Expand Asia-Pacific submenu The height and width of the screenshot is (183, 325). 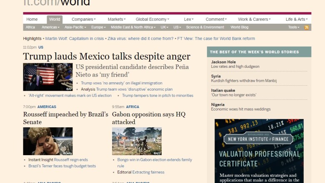tap(75, 27)
